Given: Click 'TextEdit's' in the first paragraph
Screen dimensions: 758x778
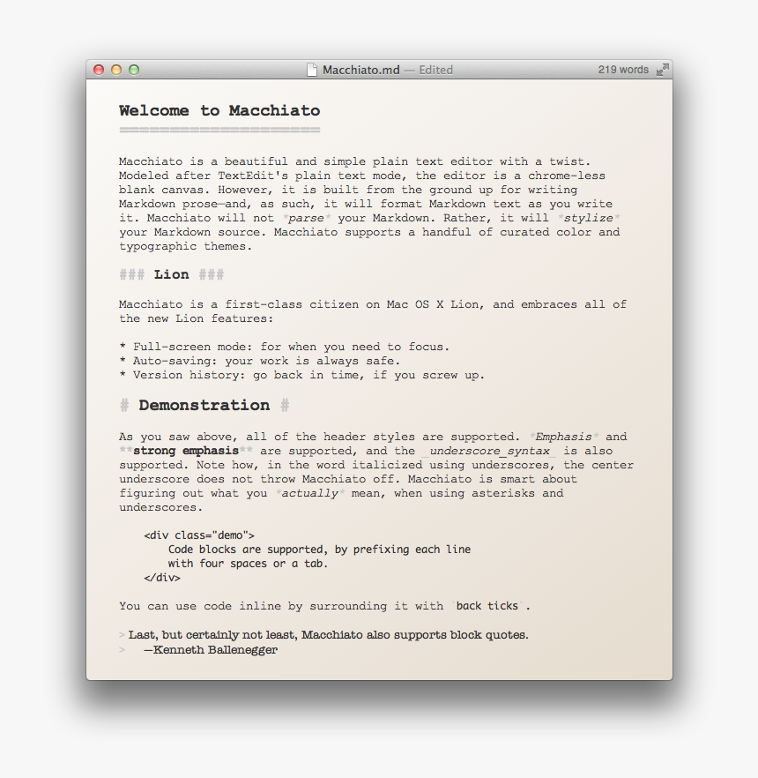Looking at the screenshot, I should point(253,176).
